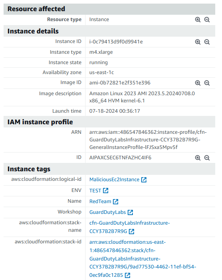Click zoom-in filter icon for Resource type

[198, 20]
